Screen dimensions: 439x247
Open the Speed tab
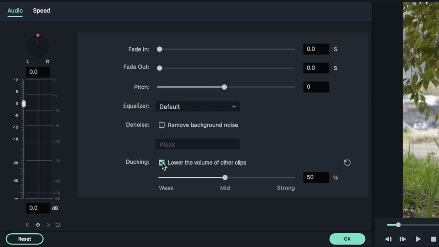click(41, 11)
